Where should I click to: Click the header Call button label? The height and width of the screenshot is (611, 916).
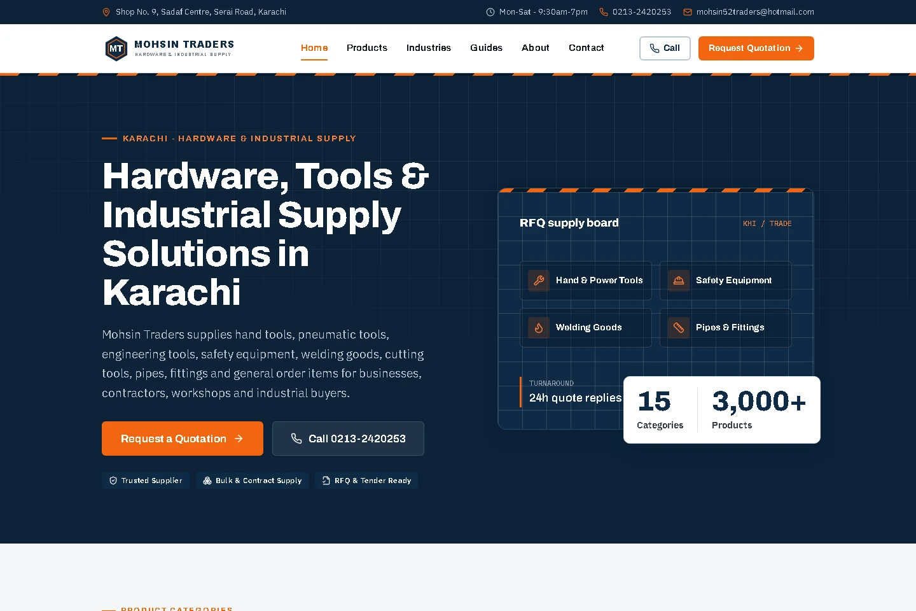click(x=672, y=48)
